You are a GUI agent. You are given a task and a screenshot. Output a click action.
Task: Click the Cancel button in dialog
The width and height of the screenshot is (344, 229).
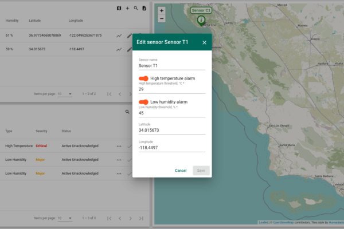[x=181, y=171]
